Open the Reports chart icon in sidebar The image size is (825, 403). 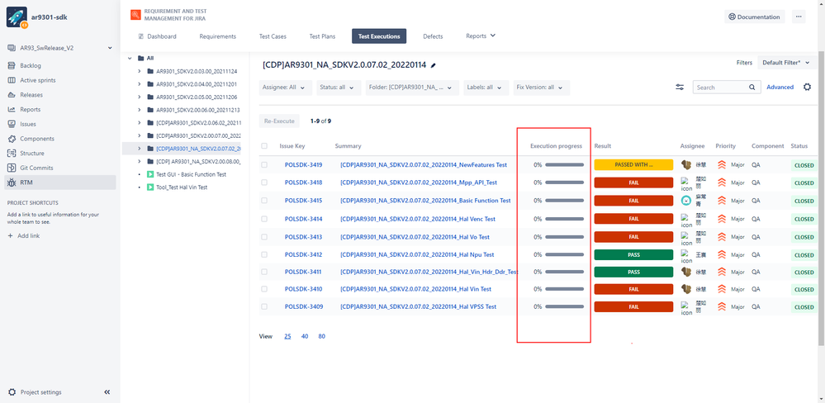pos(11,110)
